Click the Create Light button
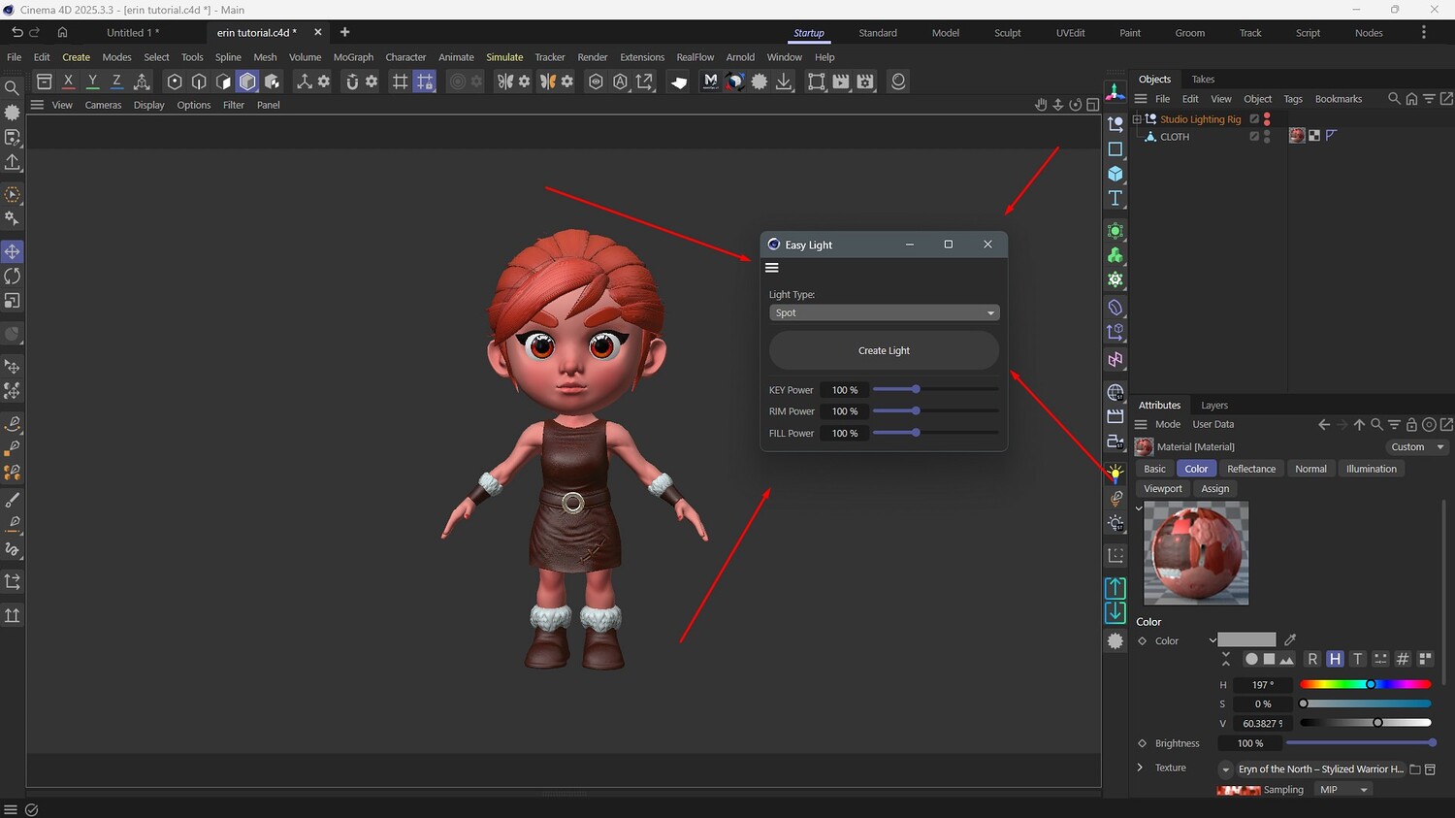The width and height of the screenshot is (1455, 818). (x=884, y=350)
